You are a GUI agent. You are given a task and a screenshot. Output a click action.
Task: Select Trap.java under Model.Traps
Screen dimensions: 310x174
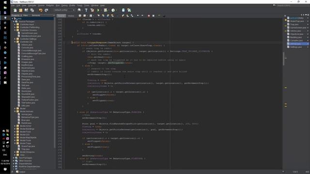(x=25, y=149)
